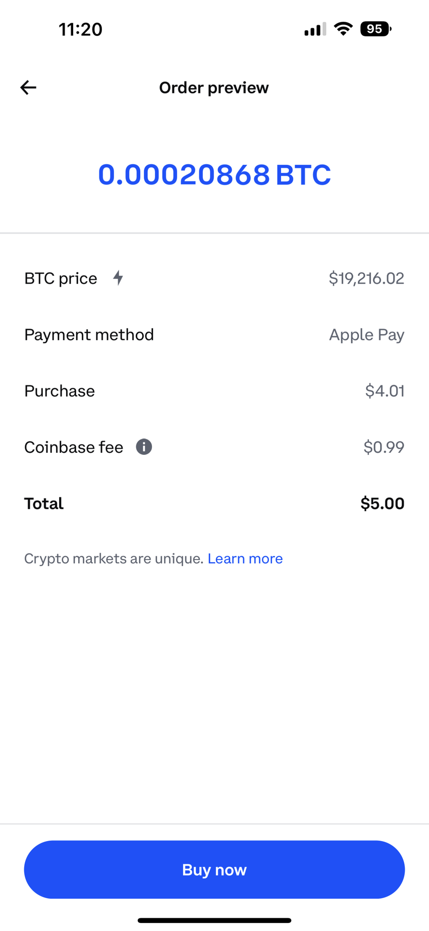The width and height of the screenshot is (429, 931).
Task: Tap the $0.99 fee amount
Action: point(384,447)
